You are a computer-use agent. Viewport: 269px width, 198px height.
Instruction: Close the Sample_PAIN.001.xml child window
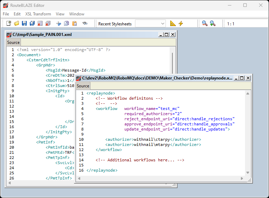[x=173, y=34]
